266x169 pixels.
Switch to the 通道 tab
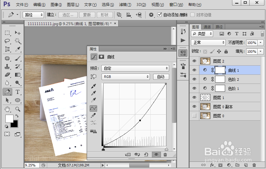click(x=207, y=27)
